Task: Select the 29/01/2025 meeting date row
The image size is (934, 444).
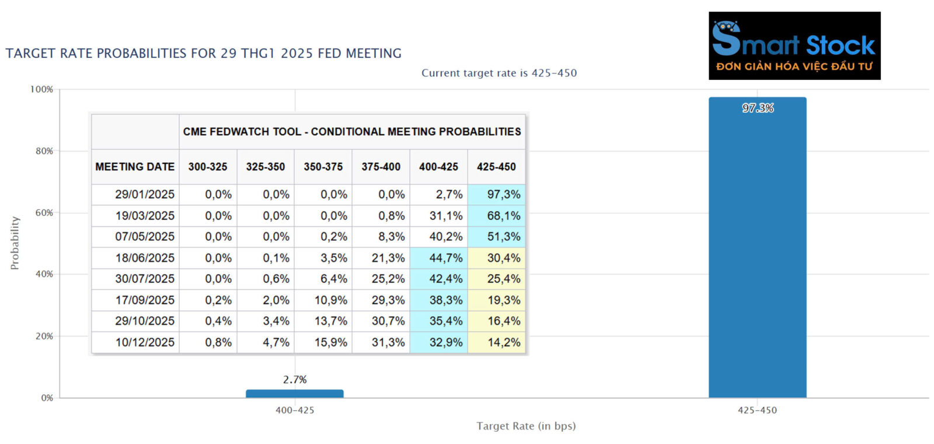Action: point(145,194)
